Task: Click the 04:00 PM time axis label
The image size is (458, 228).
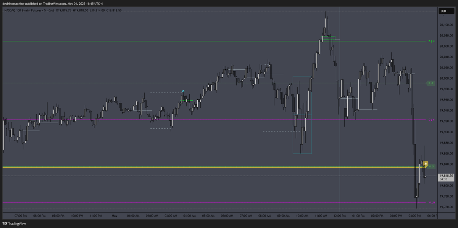Action: tap(414, 216)
